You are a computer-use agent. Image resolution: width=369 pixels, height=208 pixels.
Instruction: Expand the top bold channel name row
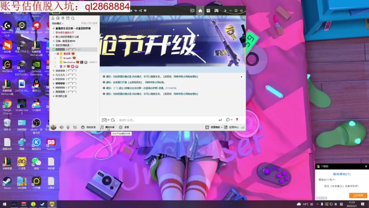73,28
